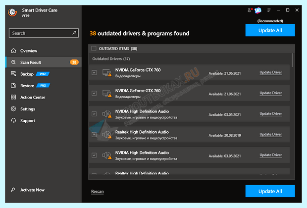
Task: Open the Overview section
Action: 44,51
